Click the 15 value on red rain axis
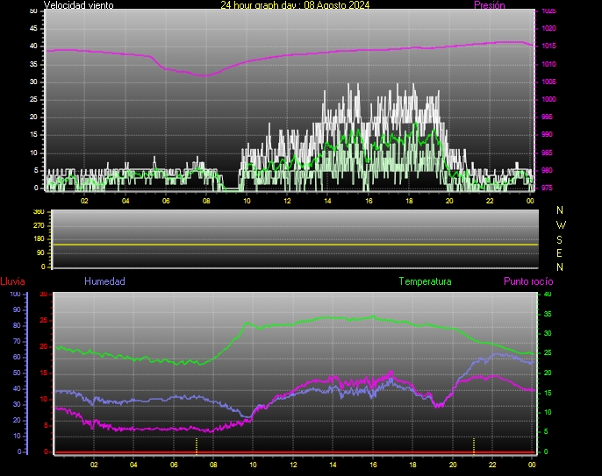Screen dimensions: 602x476 pyautogui.click(x=43, y=373)
